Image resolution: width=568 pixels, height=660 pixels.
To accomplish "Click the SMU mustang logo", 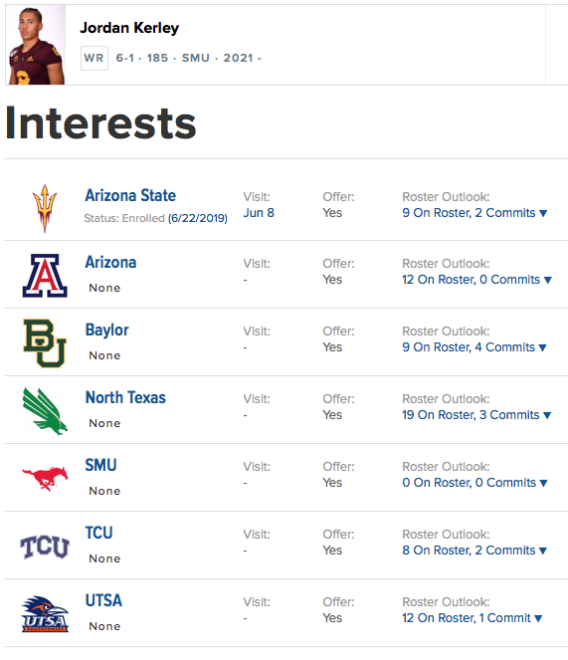I will pos(45,478).
